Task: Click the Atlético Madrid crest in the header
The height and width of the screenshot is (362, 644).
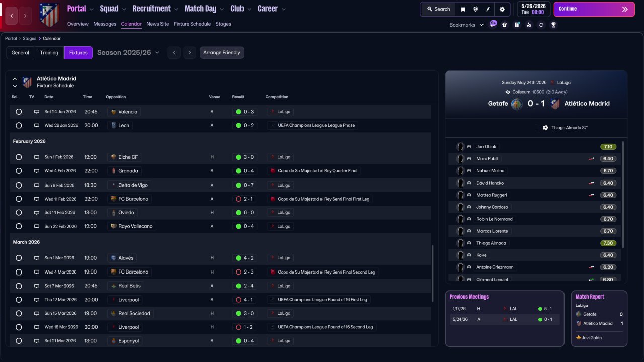Action: click(49, 15)
